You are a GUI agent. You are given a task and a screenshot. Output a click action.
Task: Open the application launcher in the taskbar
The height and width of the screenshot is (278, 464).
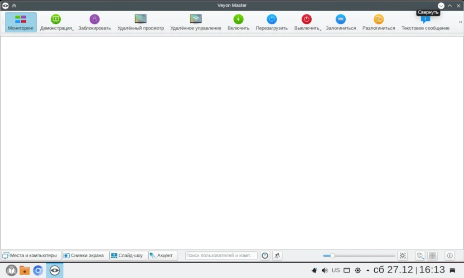tap(11, 270)
